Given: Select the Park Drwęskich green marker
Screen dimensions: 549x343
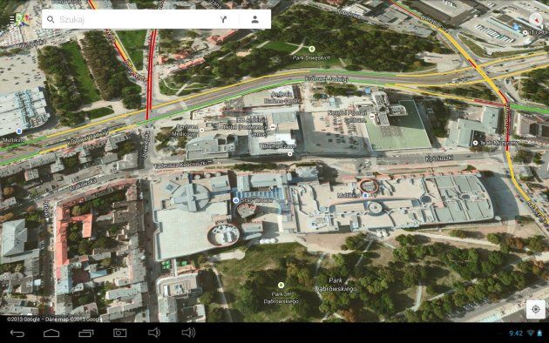Looking at the screenshot, I should [x=312, y=49].
